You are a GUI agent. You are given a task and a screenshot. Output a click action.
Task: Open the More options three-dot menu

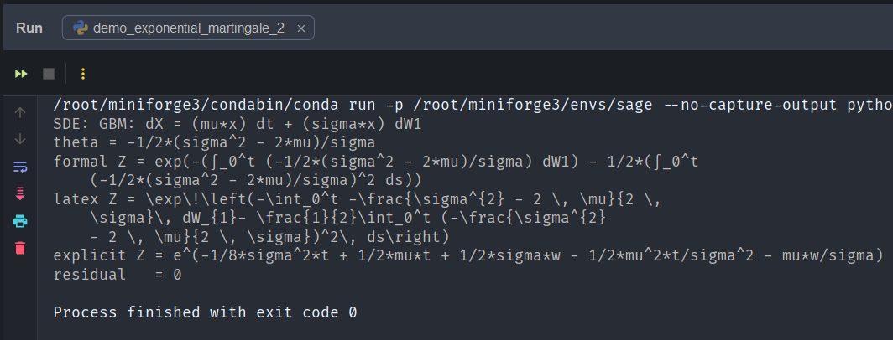point(82,74)
